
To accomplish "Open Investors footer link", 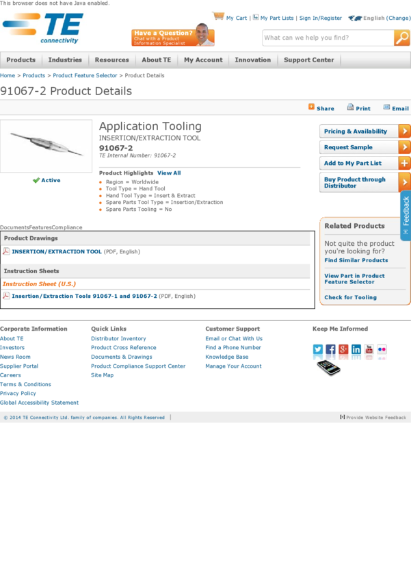I will pos(12,347).
